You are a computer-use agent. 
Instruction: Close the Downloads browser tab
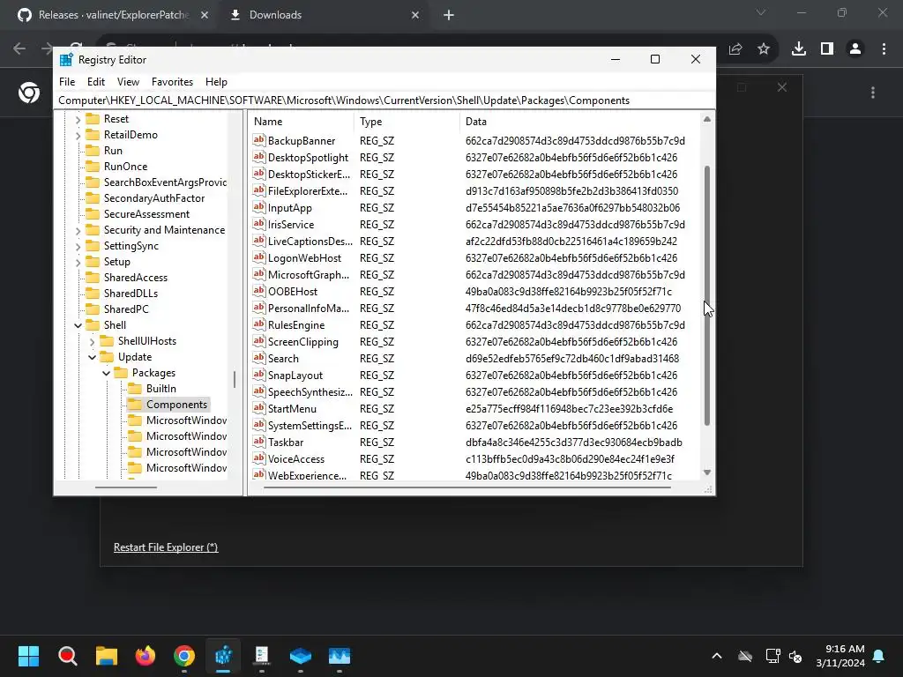point(415,15)
